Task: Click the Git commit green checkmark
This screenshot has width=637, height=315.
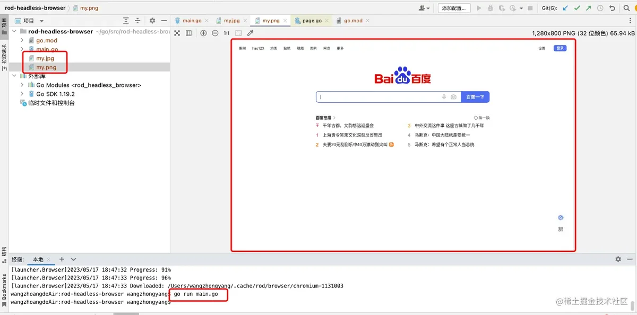Action: [x=576, y=8]
